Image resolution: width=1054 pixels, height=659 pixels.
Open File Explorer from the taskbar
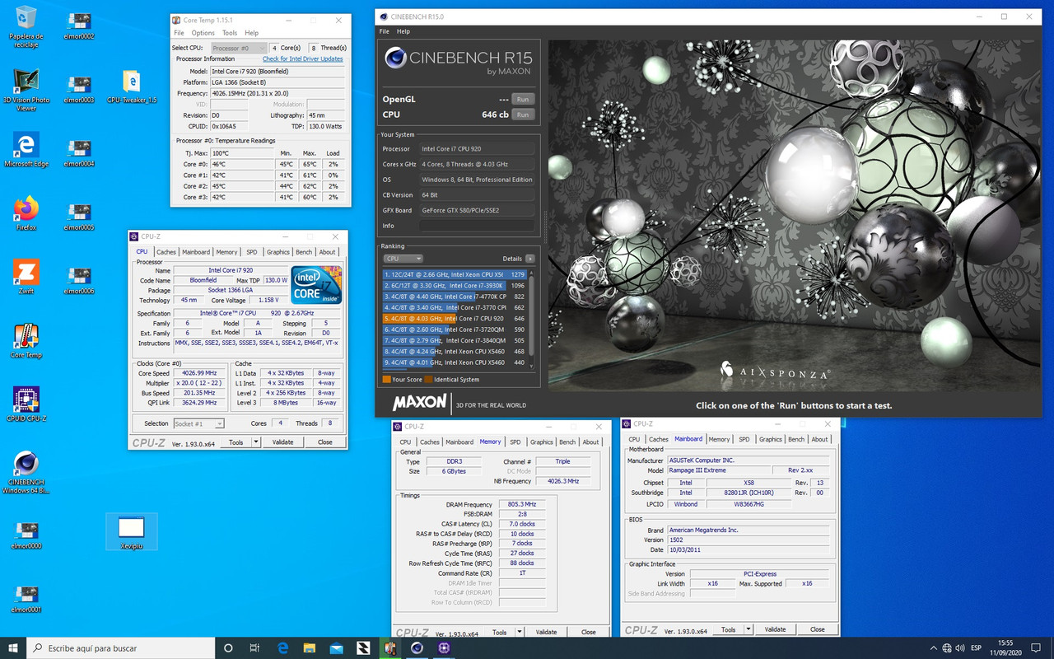coord(309,647)
